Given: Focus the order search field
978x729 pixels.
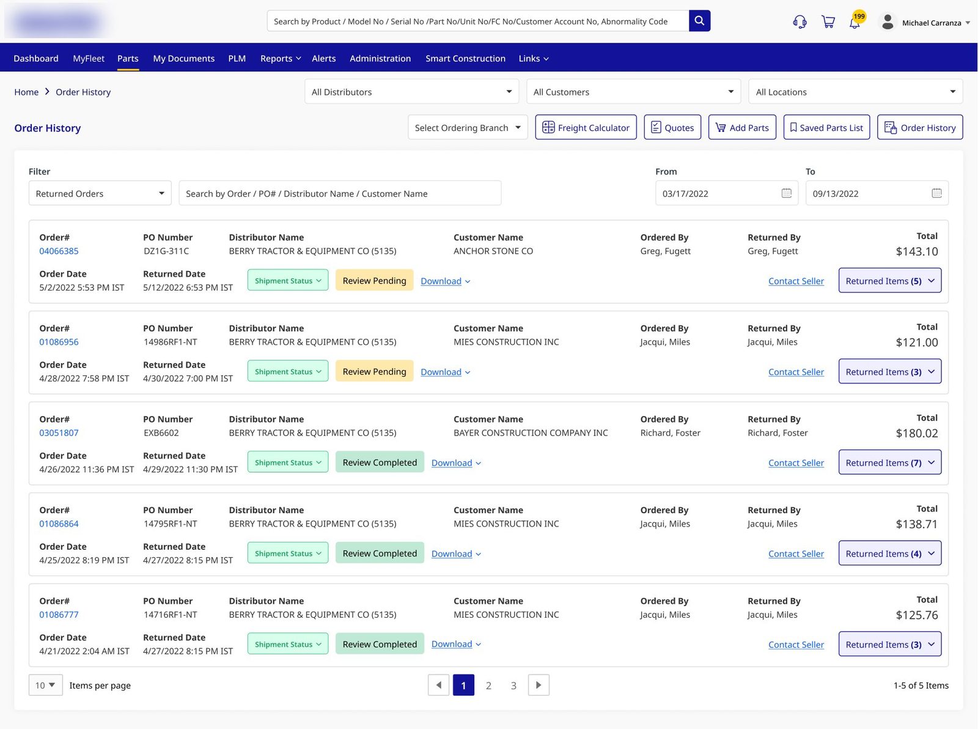Looking at the screenshot, I should point(340,193).
